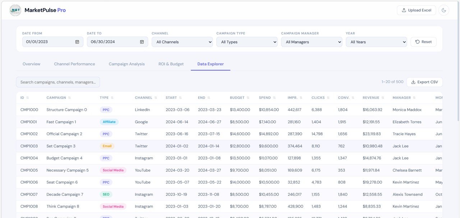Viewport: 460px width, 218px height.
Task: Open the Date To calendar picker icon
Action: [x=142, y=42]
